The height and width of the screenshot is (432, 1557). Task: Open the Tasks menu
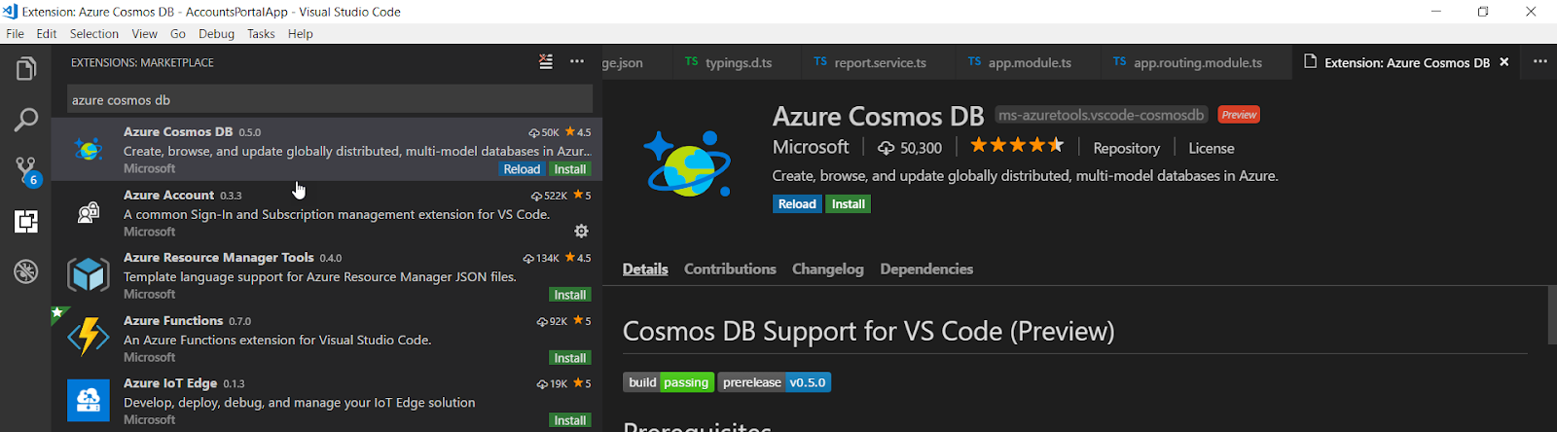point(261,33)
